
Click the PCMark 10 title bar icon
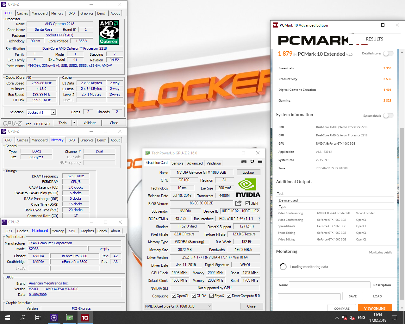click(x=276, y=25)
